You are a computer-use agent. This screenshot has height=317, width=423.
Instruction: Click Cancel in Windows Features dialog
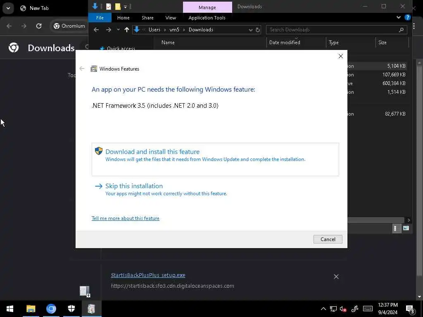(x=328, y=239)
